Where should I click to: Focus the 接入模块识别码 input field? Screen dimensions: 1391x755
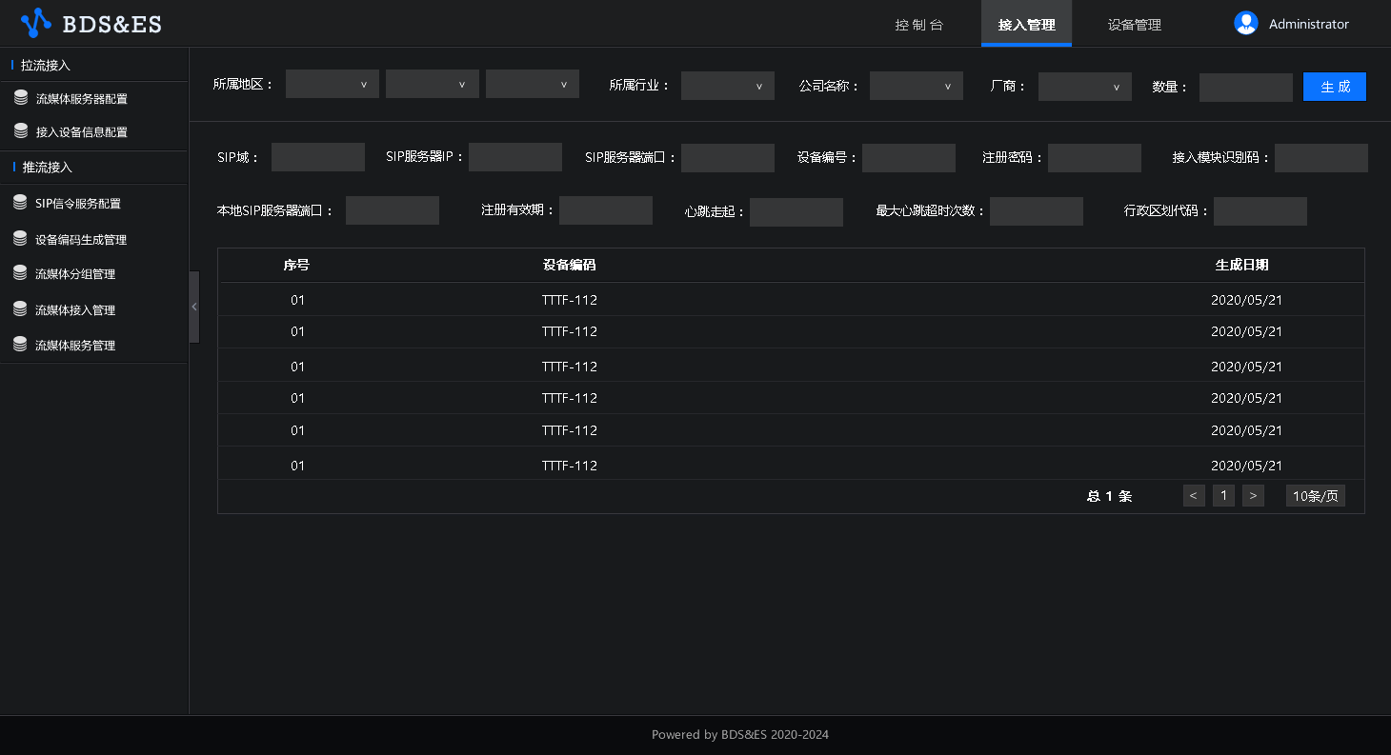click(1321, 158)
